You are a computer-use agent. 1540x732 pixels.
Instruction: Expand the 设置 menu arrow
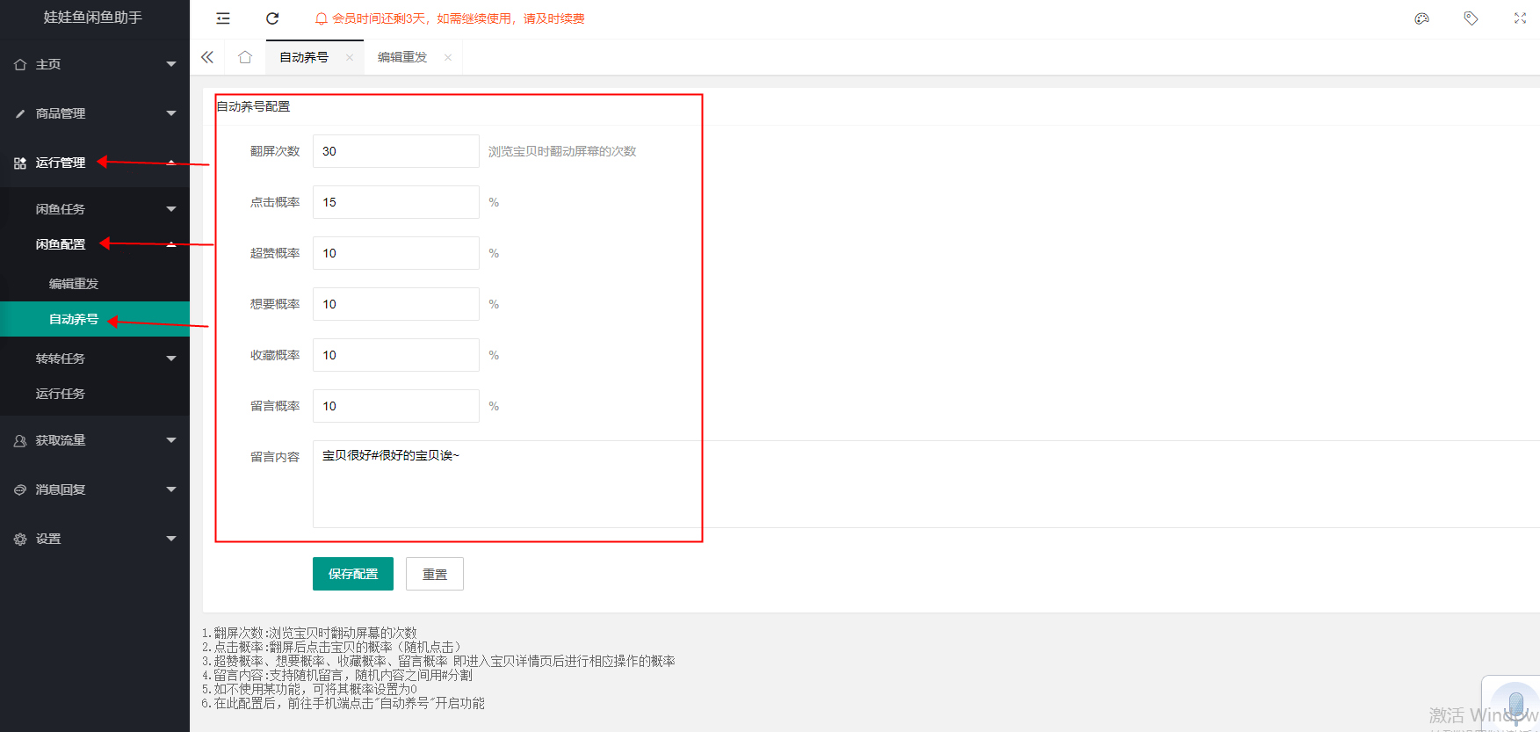(x=171, y=539)
